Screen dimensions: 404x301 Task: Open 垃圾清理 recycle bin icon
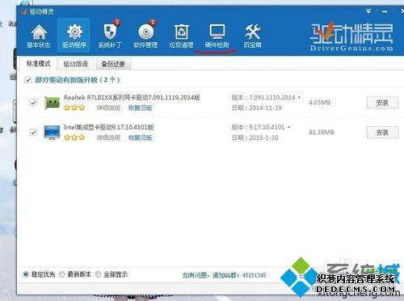pos(181,36)
